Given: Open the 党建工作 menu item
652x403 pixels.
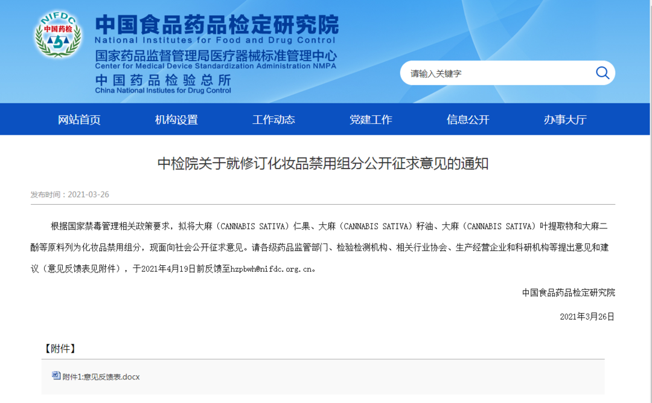Looking at the screenshot, I should [371, 120].
